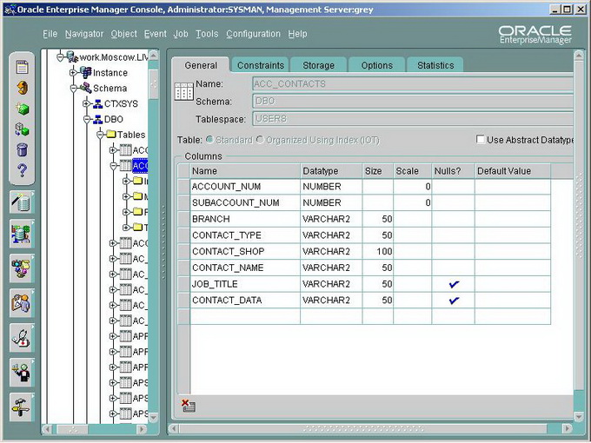Open the Configuration menu
The height and width of the screenshot is (443, 591).
tap(253, 34)
